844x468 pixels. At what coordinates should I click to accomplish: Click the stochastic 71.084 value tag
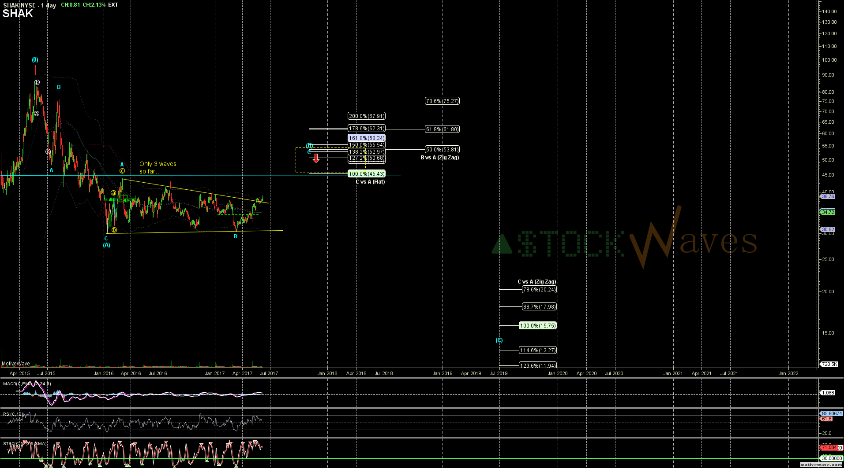coord(829,447)
